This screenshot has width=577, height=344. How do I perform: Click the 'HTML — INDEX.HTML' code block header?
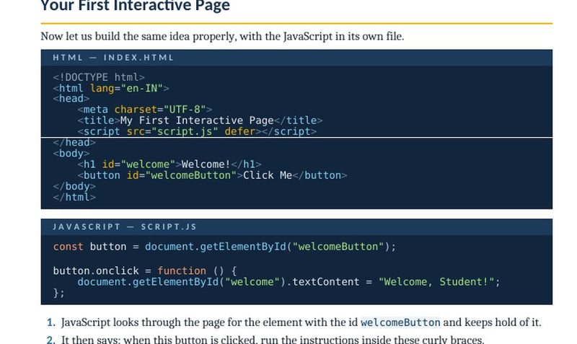tap(296, 58)
